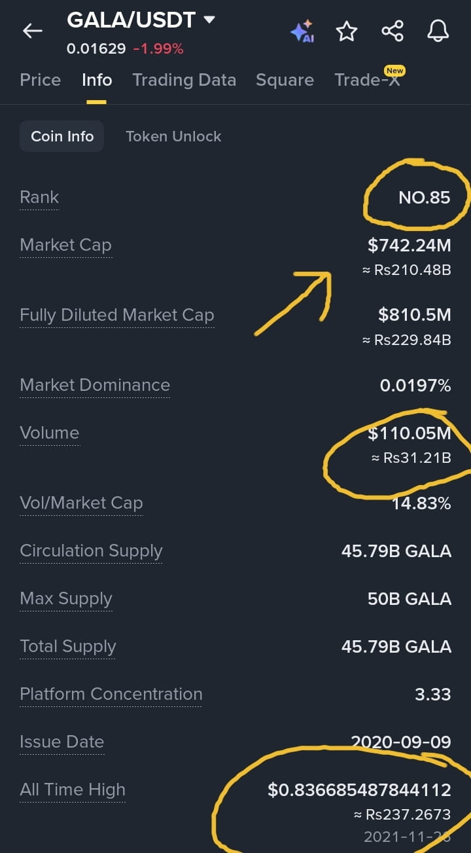Screen dimensions: 471x853
Task: Tap the Rank label for explanation
Action: point(39,197)
